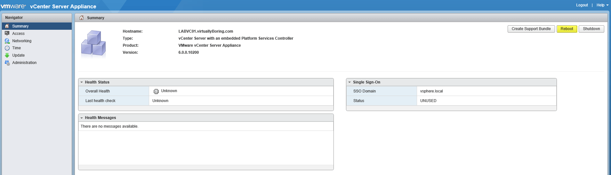Click the UNUSED status value
Image resolution: width=611 pixels, height=175 pixels.
pyautogui.click(x=428, y=101)
